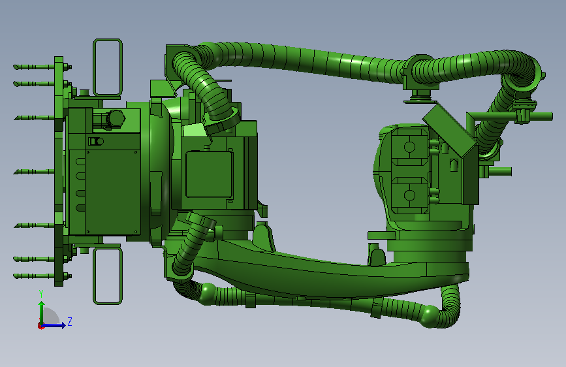Select the 'Z' axis label

(70, 321)
